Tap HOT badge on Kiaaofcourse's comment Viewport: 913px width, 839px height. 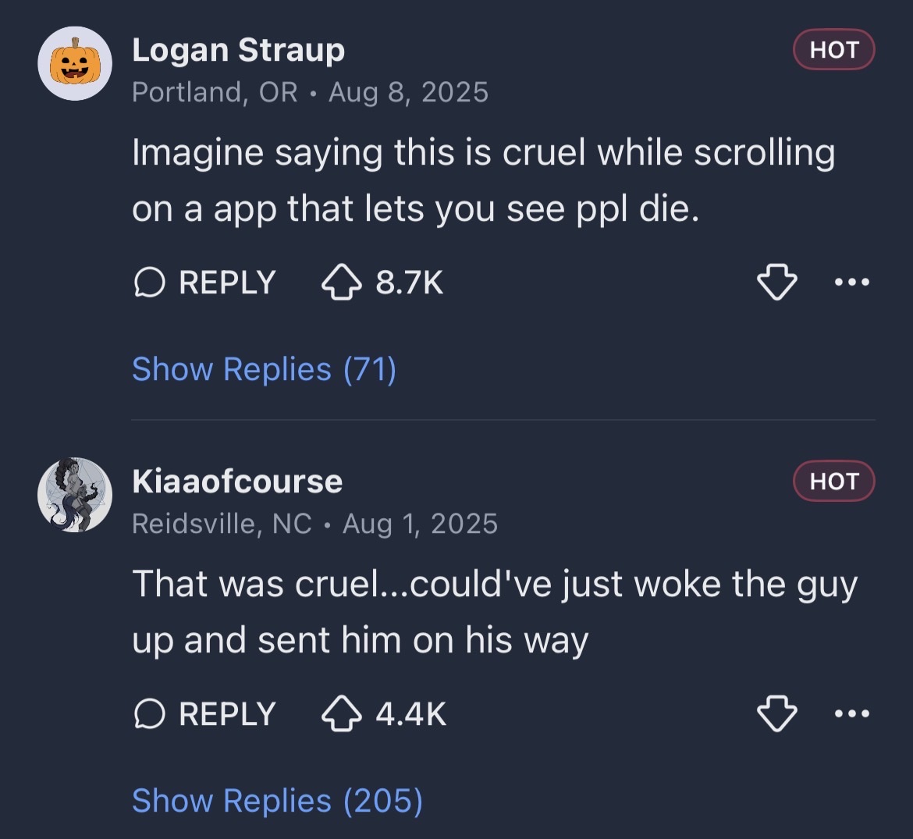tap(833, 482)
